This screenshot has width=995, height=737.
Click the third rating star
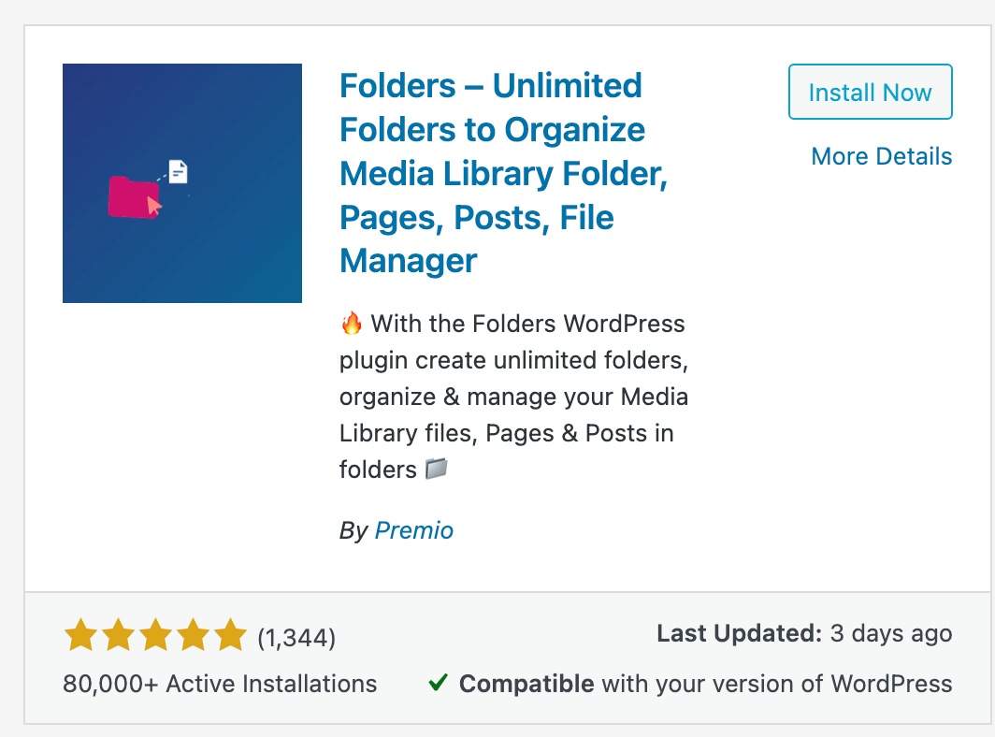click(x=155, y=637)
